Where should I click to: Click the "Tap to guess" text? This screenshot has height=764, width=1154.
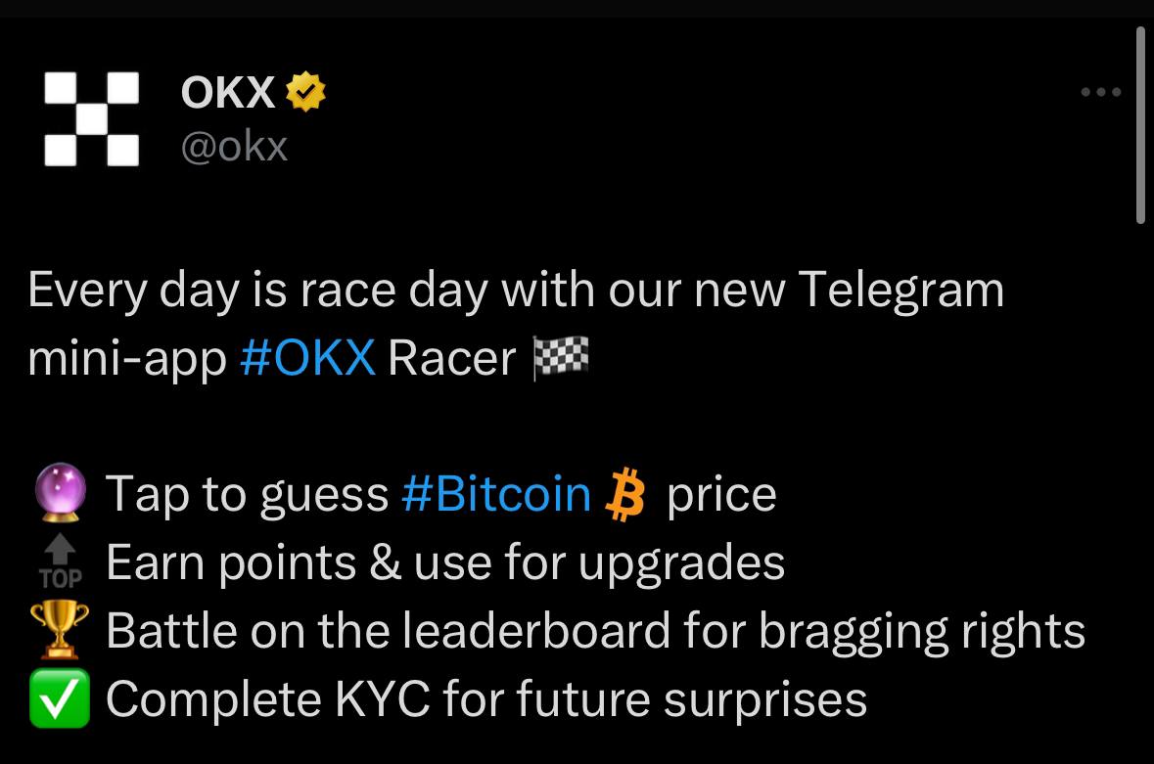[x=247, y=494]
